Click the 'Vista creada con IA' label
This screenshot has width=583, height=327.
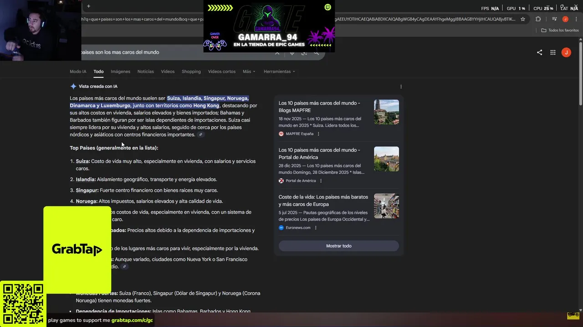[98, 86]
